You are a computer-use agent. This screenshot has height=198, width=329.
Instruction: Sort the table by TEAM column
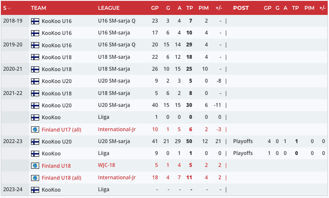[39, 8]
